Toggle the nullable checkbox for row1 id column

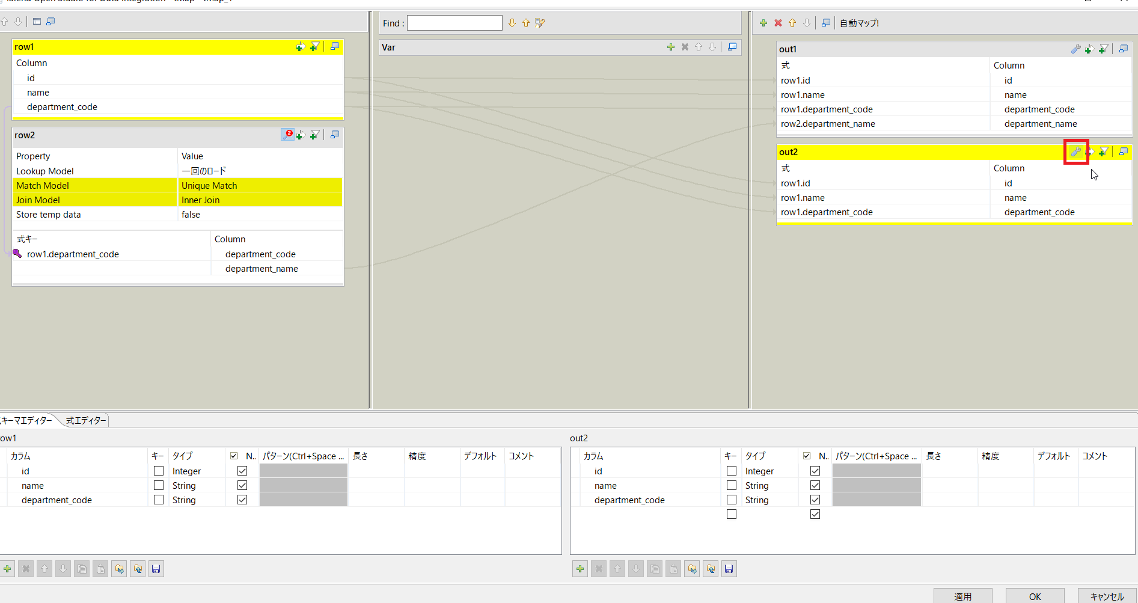[x=242, y=471]
